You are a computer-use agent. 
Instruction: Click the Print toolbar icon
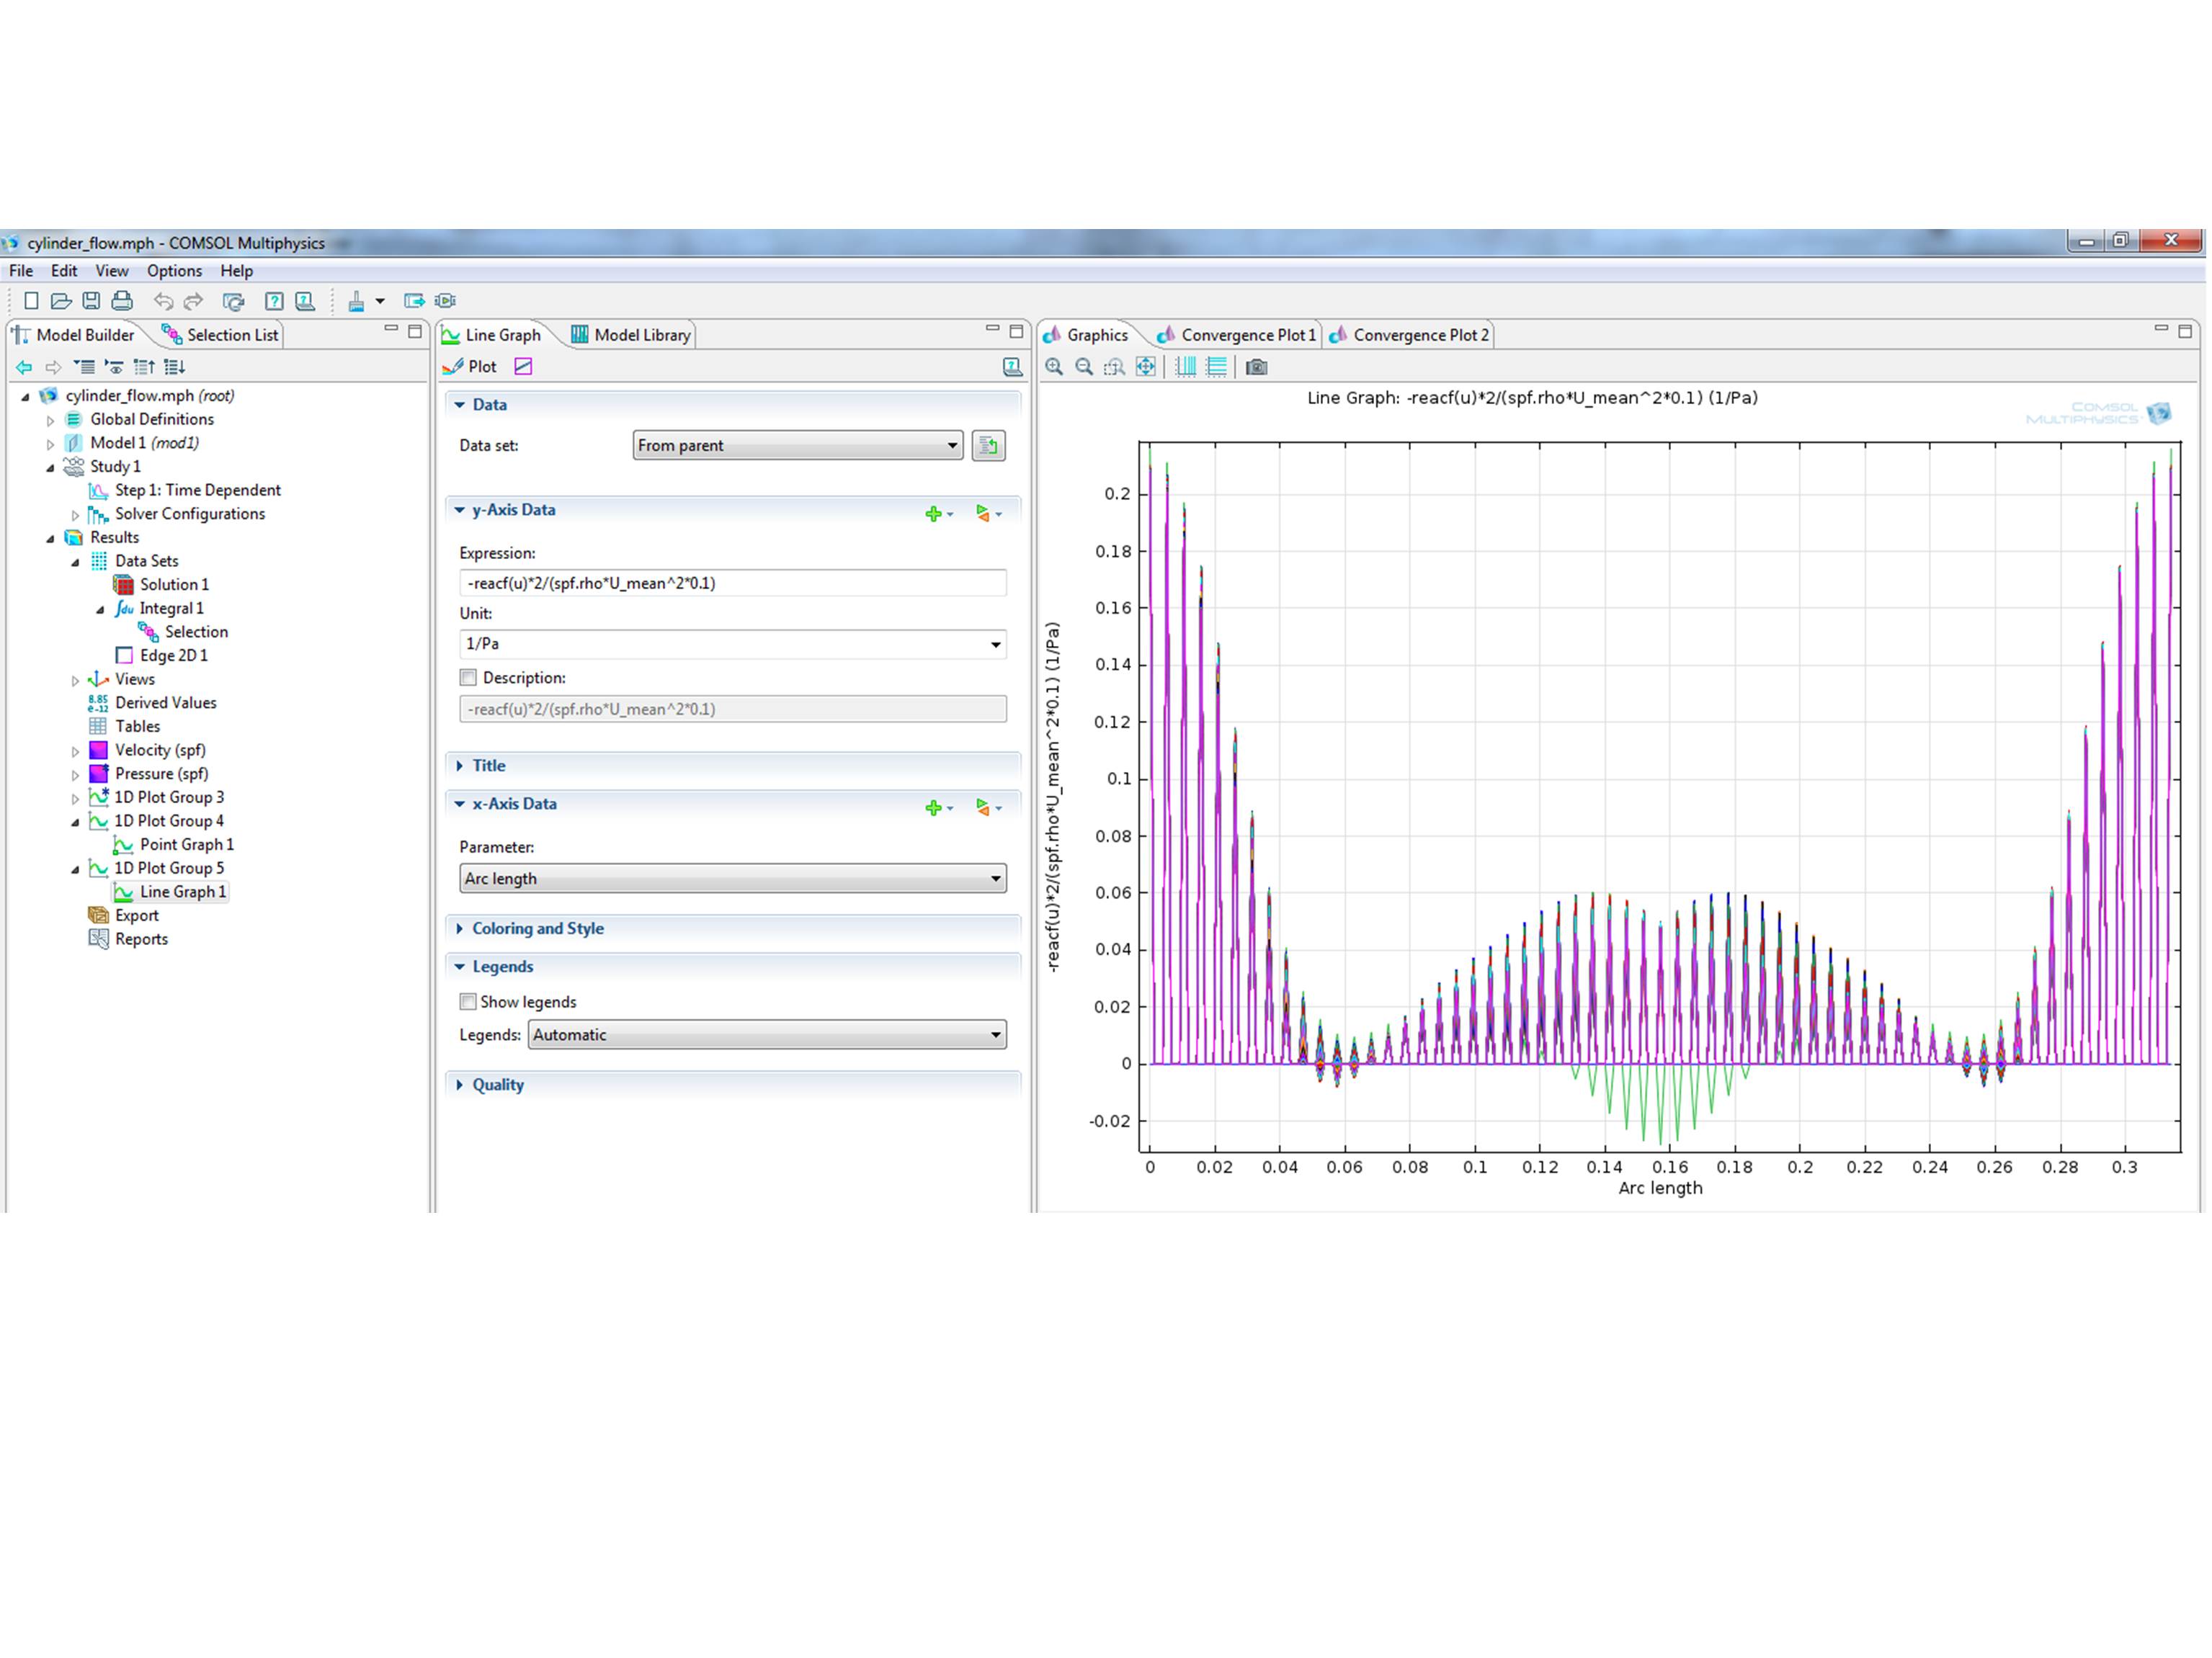122,300
